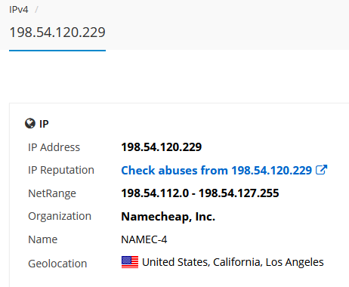Click the breadcrumb slash separator

36,10
